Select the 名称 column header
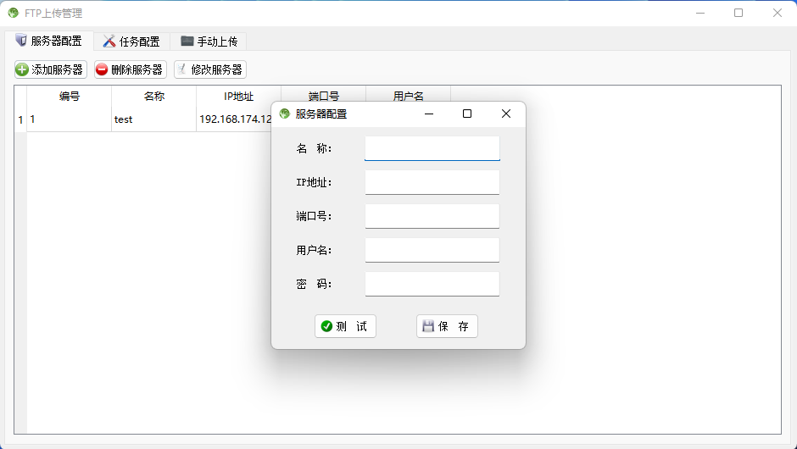Image resolution: width=797 pixels, height=449 pixels. pyautogui.click(x=154, y=96)
